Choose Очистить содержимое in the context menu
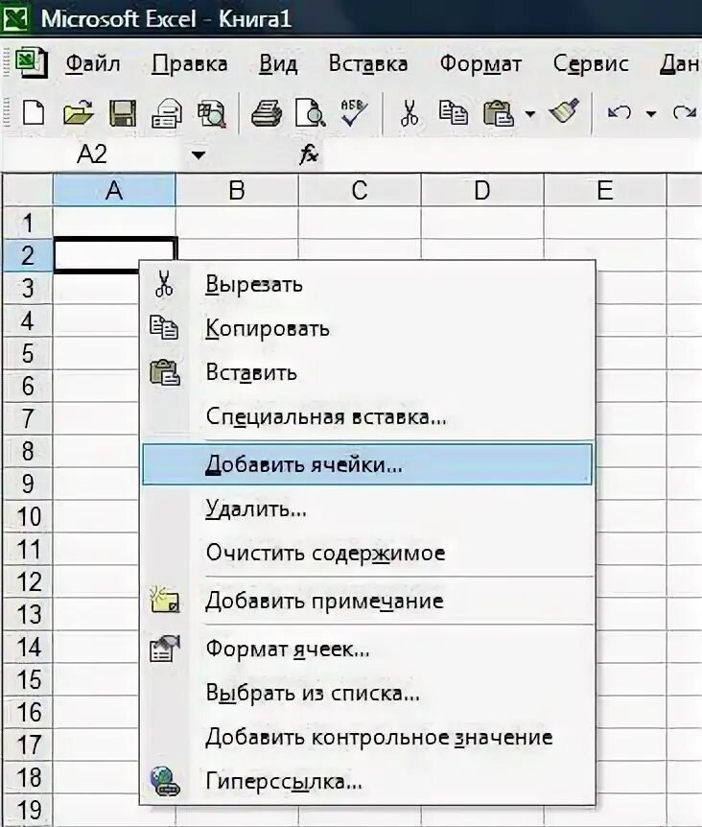The height and width of the screenshot is (827, 702). [x=367, y=553]
